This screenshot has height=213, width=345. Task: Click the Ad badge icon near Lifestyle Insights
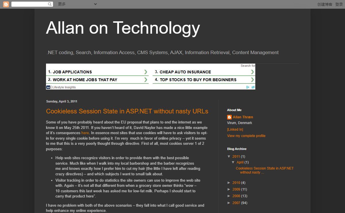[48, 87]
